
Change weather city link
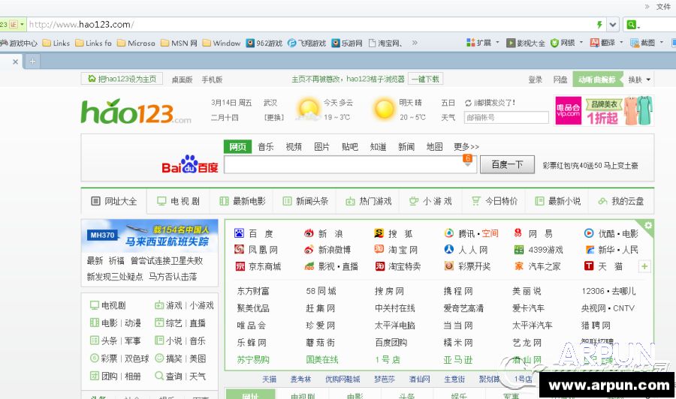click(x=273, y=118)
